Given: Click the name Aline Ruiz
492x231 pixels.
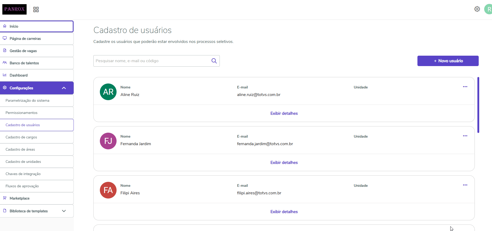Looking at the screenshot, I should tap(130, 95).
